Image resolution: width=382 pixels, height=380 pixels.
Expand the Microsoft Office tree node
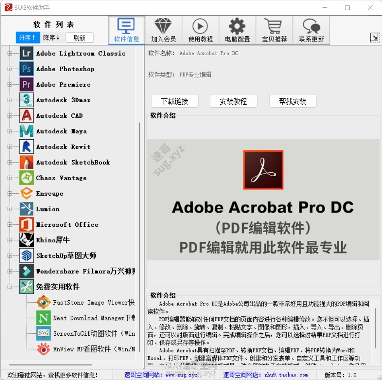point(9,224)
